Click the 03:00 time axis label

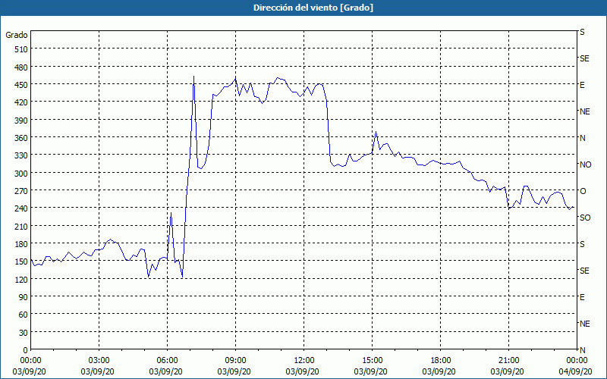[x=99, y=361]
